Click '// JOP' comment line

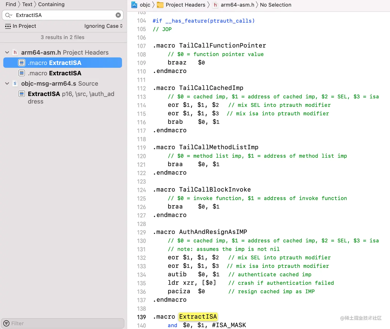(x=162, y=29)
